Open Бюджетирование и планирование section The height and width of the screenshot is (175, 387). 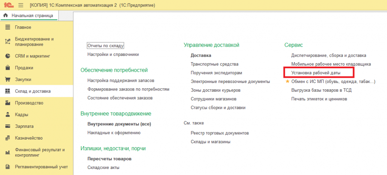[37, 41]
